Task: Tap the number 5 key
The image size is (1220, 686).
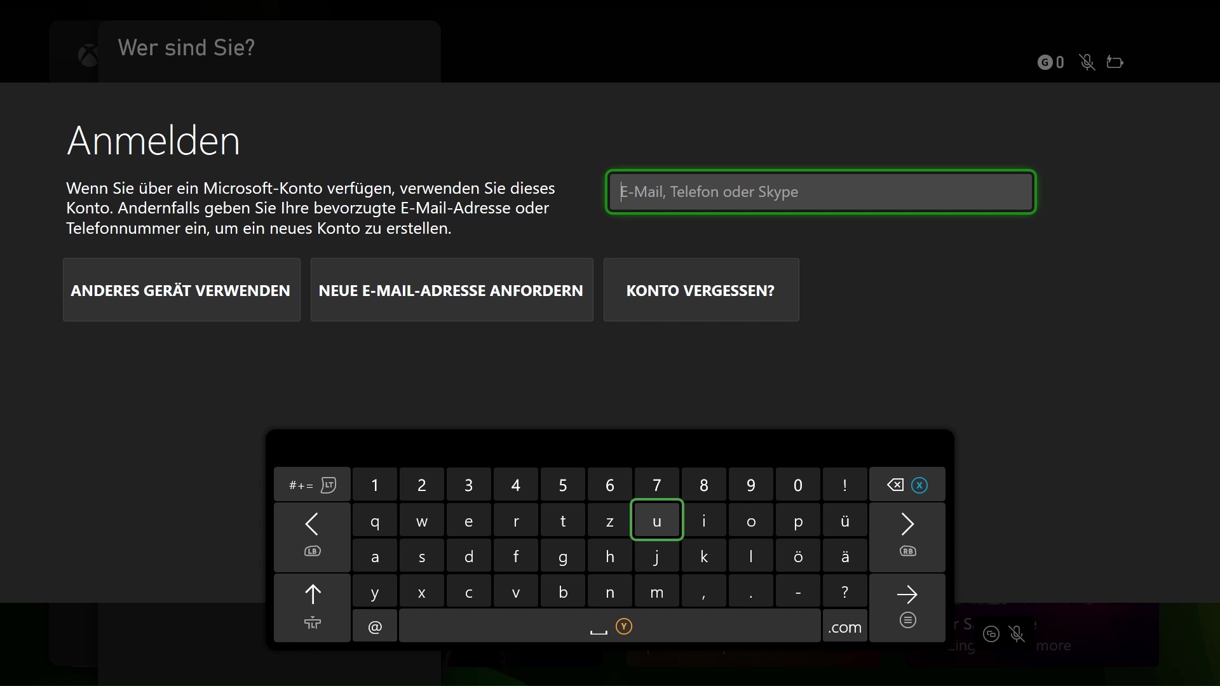Action: [x=563, y=485]
